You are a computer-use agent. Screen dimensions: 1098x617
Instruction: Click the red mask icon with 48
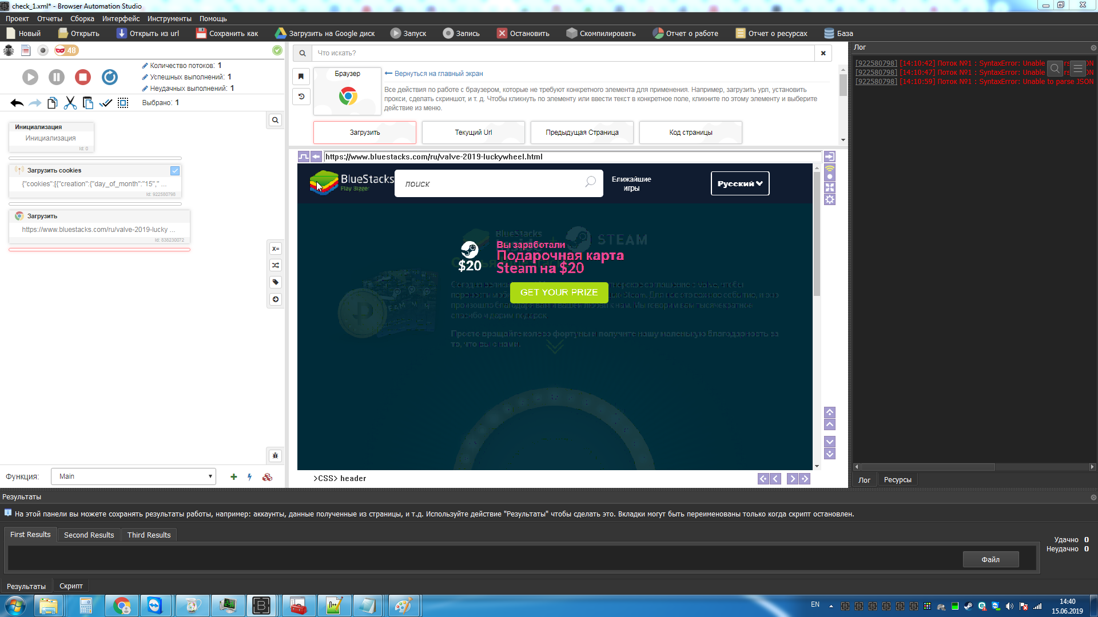66,50
